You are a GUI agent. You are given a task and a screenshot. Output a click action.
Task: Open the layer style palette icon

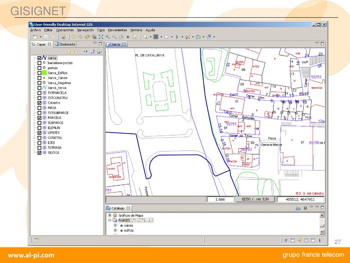(85, 52)
